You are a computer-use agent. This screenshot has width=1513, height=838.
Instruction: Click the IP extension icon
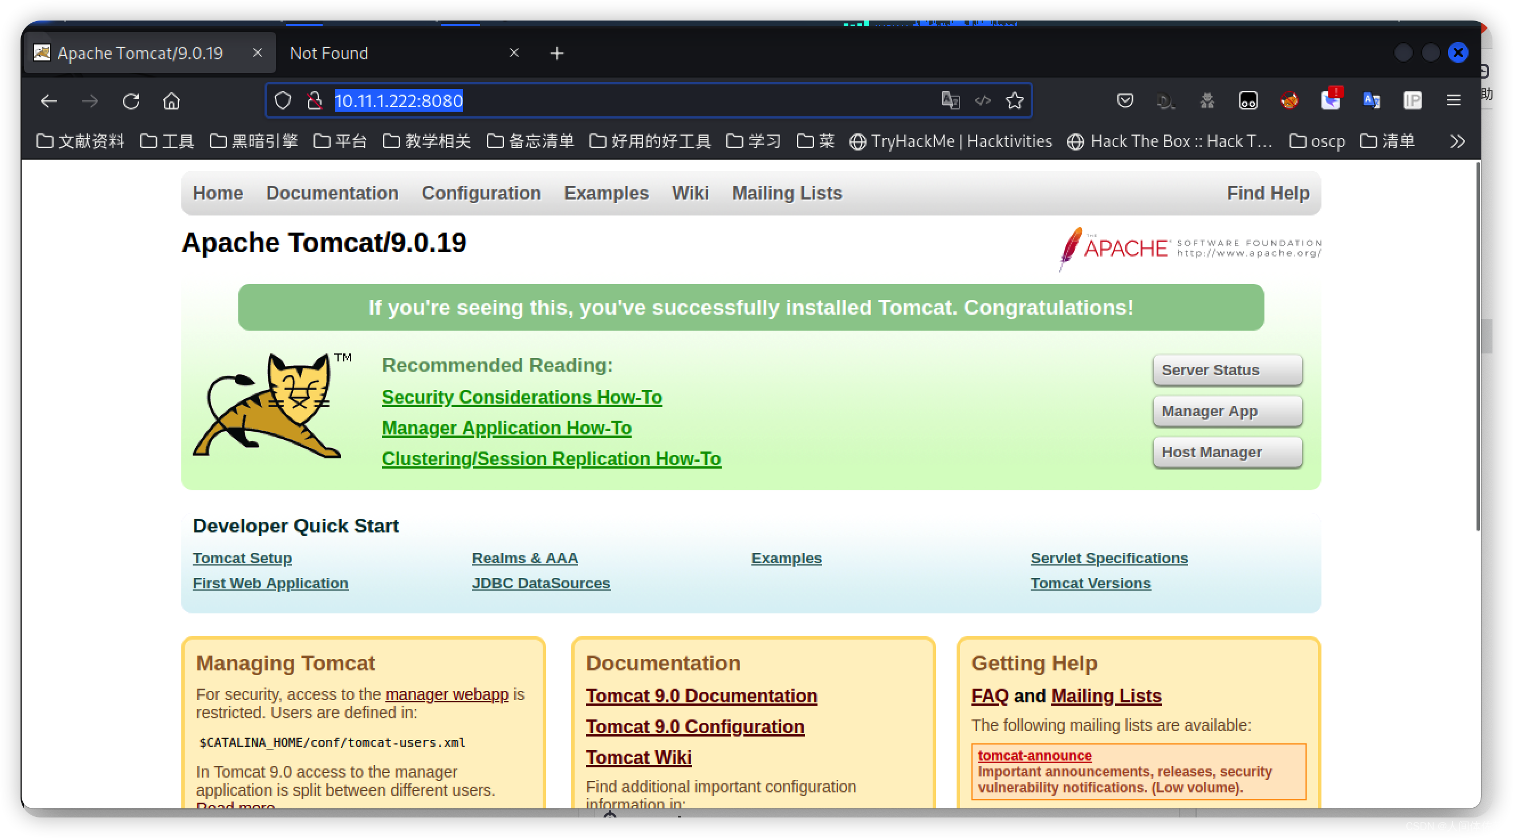point(1412,100)
